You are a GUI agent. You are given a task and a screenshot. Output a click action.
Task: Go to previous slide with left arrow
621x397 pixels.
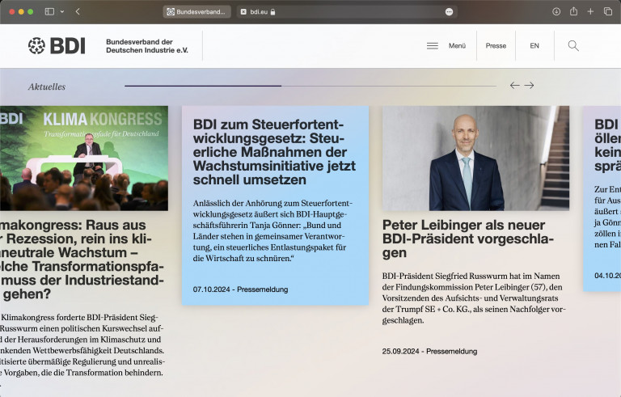click(514, 86)
